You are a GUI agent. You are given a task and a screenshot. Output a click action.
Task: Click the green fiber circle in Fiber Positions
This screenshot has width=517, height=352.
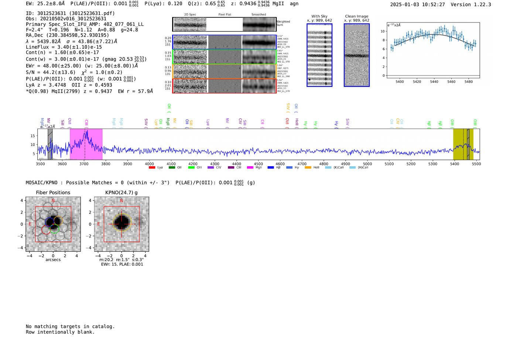(55, 229)
